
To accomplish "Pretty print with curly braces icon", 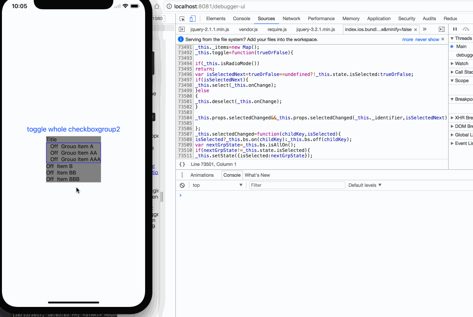I will click(182, 164).
